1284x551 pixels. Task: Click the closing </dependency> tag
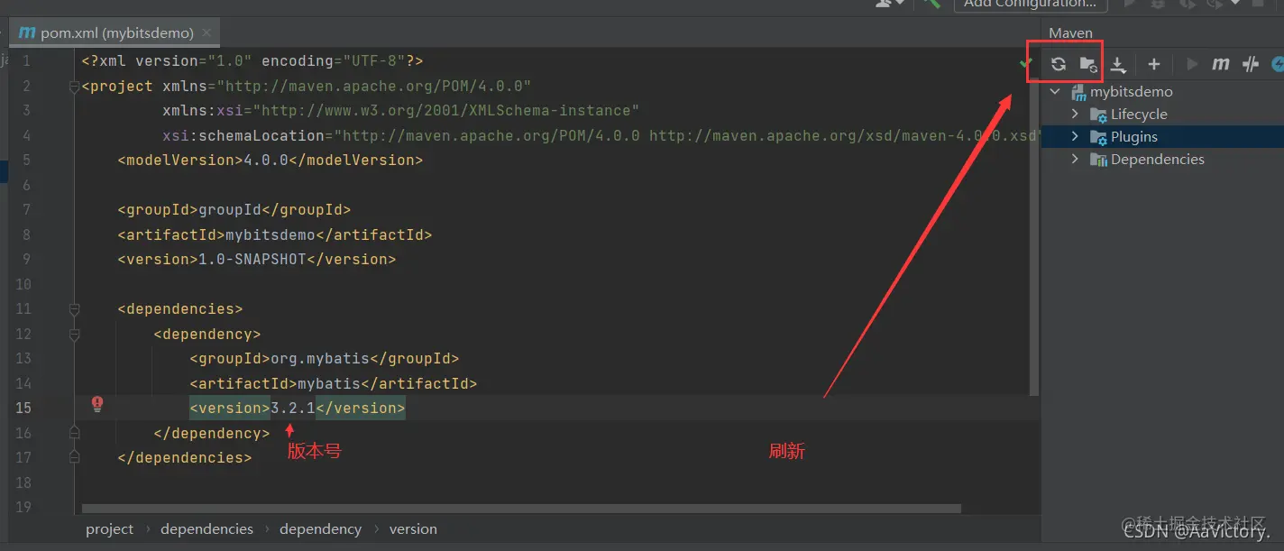(x=212, y=433)
